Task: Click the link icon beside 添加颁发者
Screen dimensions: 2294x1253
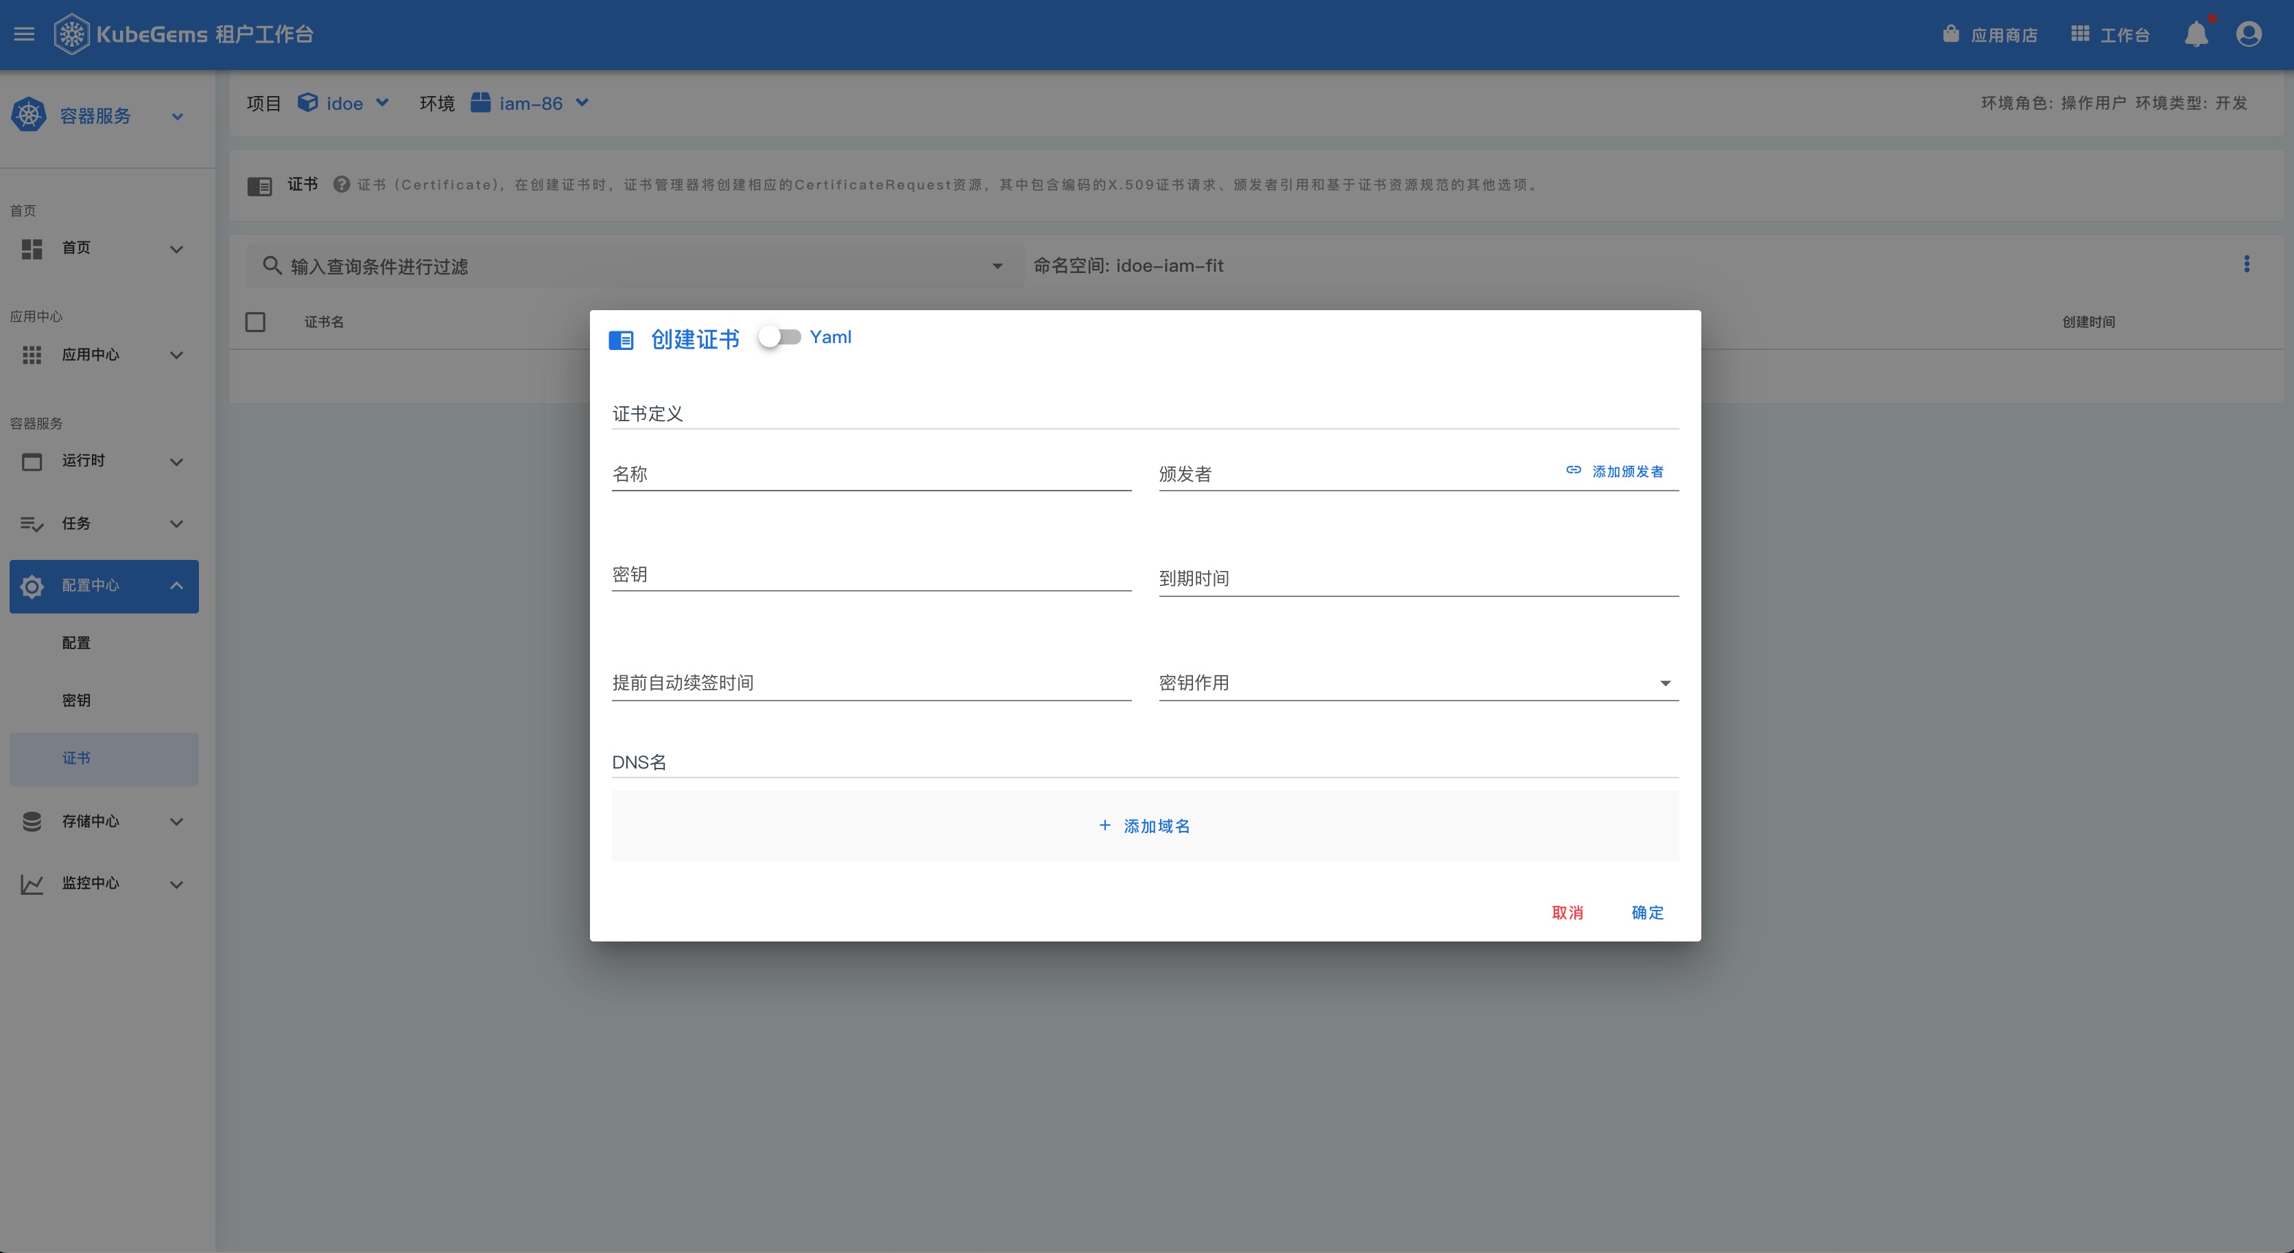Action: coord(1574,470)
